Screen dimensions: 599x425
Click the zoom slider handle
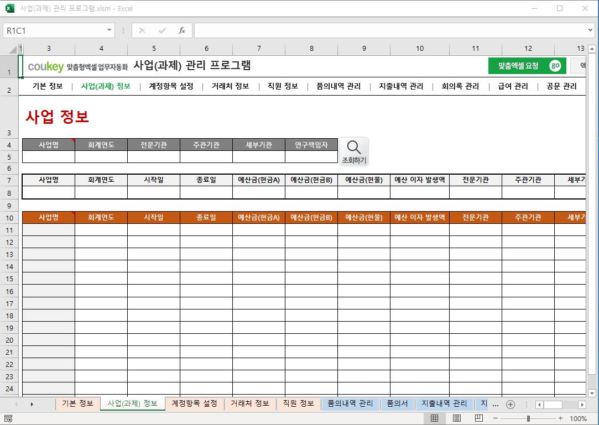pos(528,418)
